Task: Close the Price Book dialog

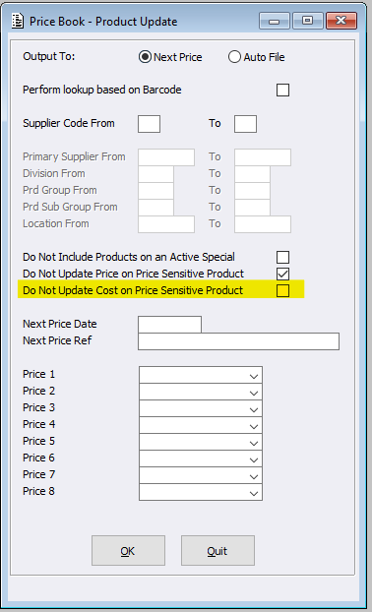Action: 341,21
